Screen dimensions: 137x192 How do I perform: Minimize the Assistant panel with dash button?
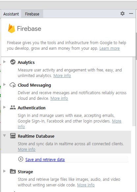(131, 14)
